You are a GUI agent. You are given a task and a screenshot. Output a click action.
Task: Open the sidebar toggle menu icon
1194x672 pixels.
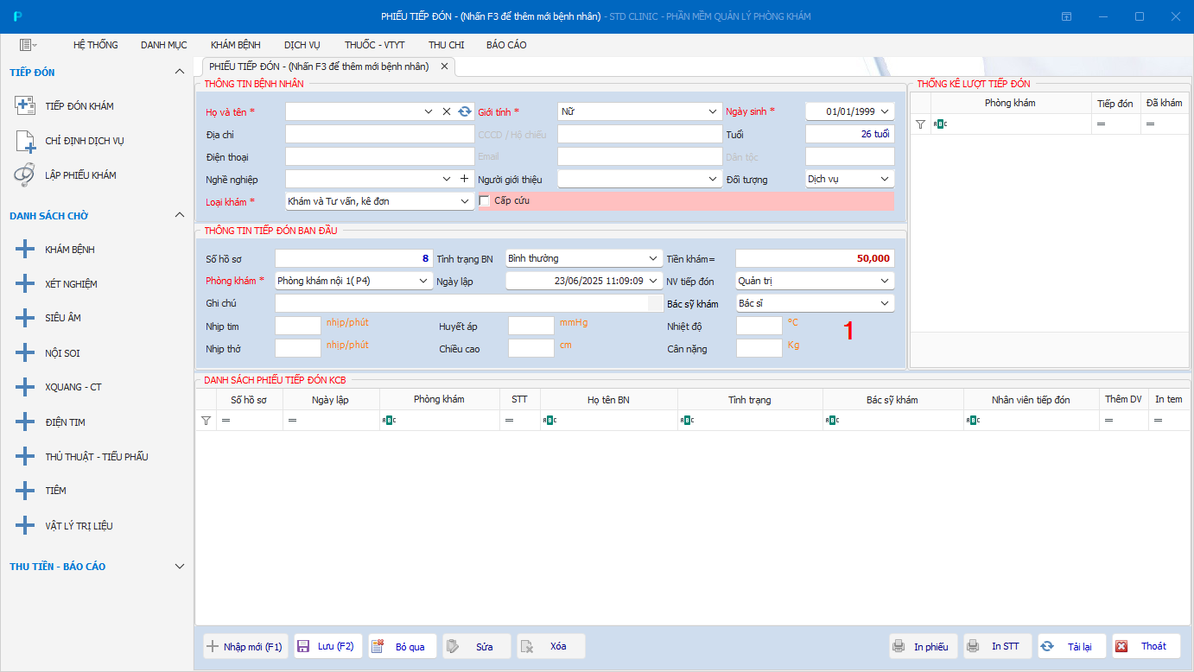point(28,45)
